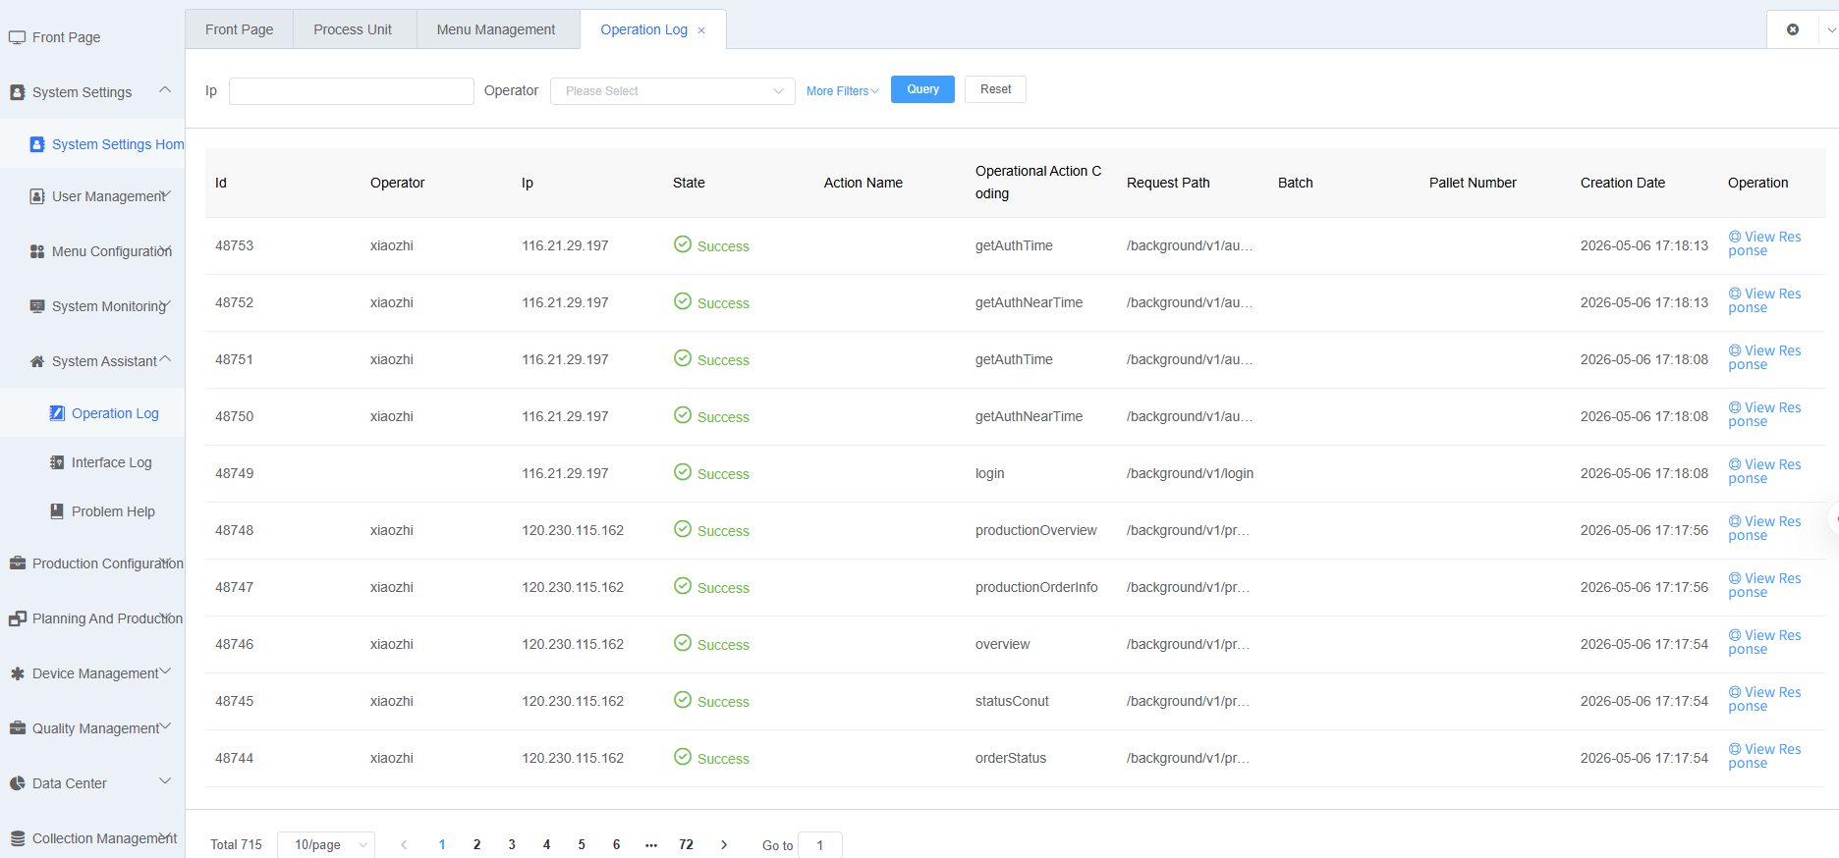Go to next page with right arrow
The image size is (1839, 858).
click(724, 844)
